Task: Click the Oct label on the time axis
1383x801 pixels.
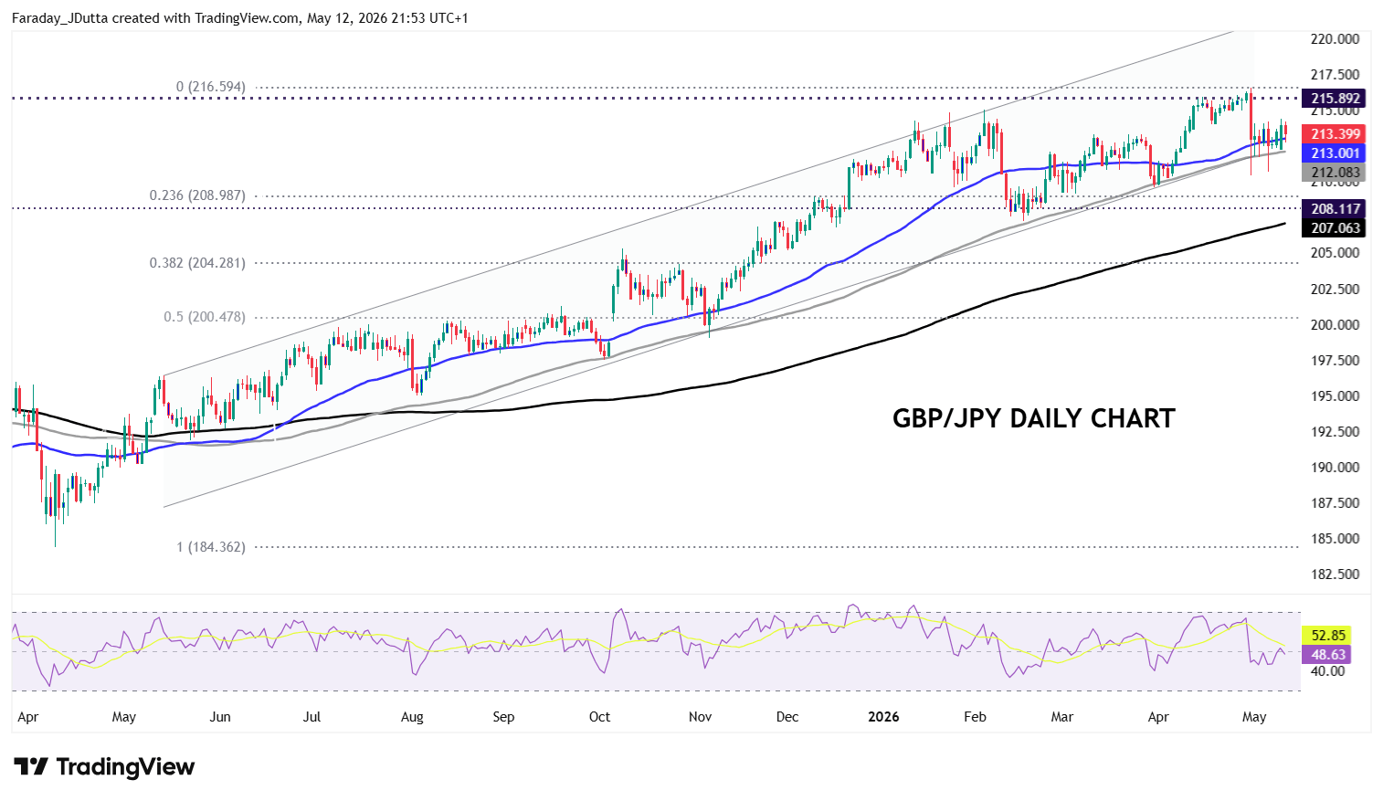Action: coord(600,717)
